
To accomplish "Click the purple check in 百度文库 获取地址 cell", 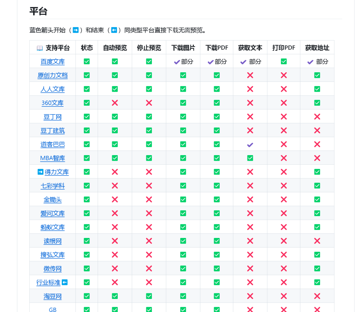I will [x=310, y=62].
